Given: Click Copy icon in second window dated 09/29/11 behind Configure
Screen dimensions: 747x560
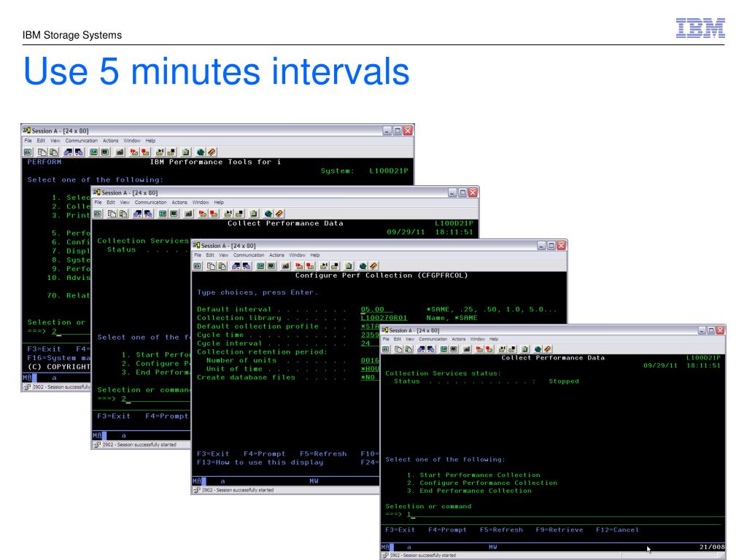Looking at the screenshot, I should coord(112,214).
